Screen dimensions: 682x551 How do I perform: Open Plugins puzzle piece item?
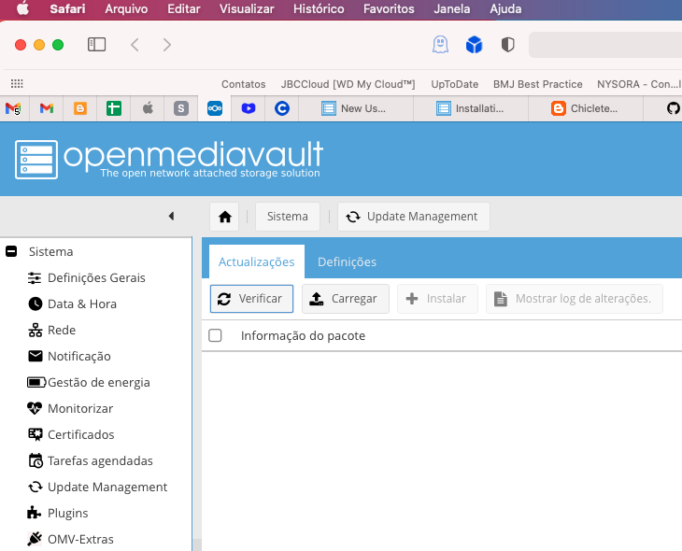(x=67, y=513)
